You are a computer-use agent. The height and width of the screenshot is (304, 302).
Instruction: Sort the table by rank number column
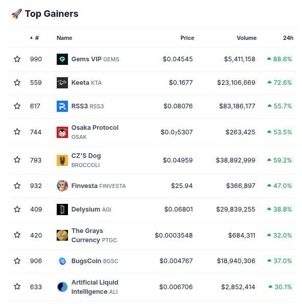pyautogui.click(x=35, y=38)
